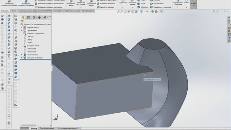Expand the Линейный массив dropdown arrow
231x130 pixels.
click(132, 7)
